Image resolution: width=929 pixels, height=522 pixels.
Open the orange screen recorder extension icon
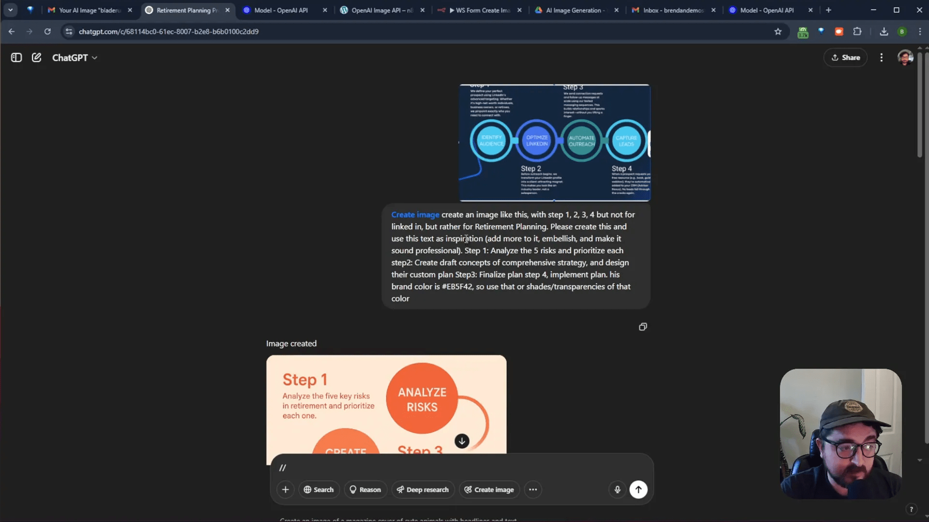[839, 31]
